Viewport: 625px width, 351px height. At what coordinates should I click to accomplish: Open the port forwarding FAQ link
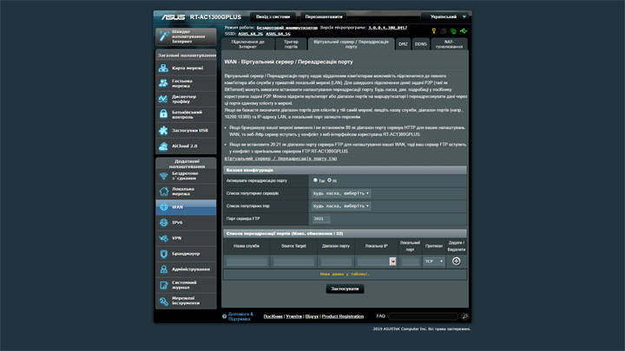coord(280,159)
